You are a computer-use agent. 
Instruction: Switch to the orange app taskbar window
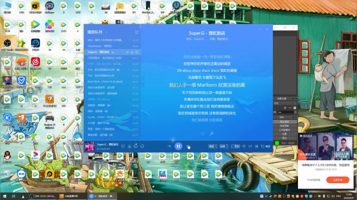[x=72, y=196]
